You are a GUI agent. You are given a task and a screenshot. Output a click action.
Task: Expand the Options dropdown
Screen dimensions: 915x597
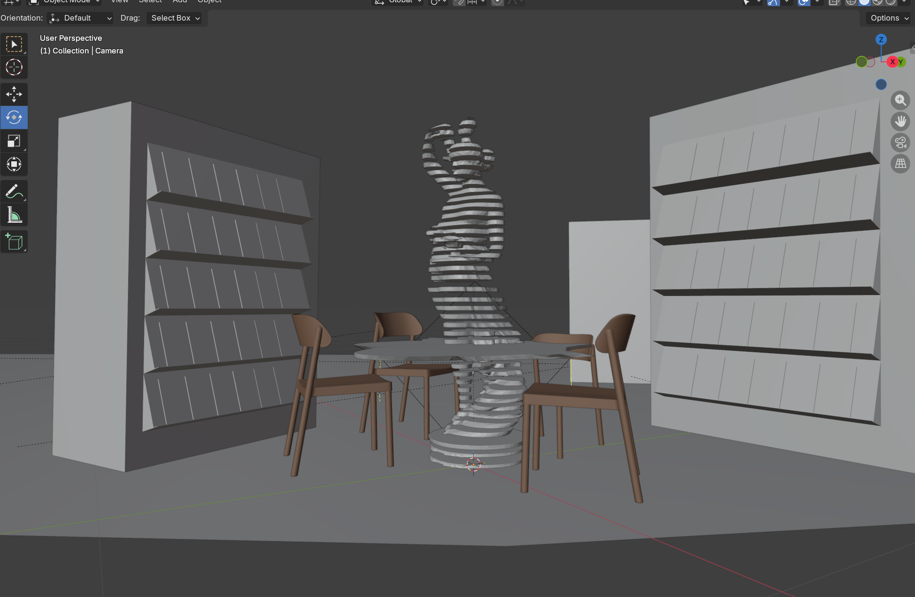(x=889, y=18)
